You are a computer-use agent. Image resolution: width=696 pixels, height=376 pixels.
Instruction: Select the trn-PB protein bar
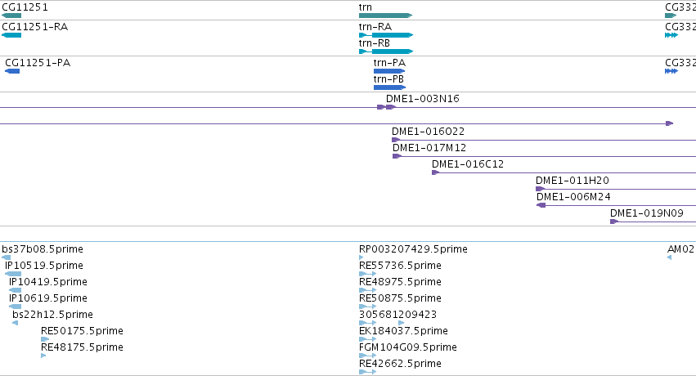click(x=389, y=87)
